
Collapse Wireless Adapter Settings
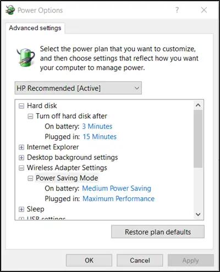point(21,168)
